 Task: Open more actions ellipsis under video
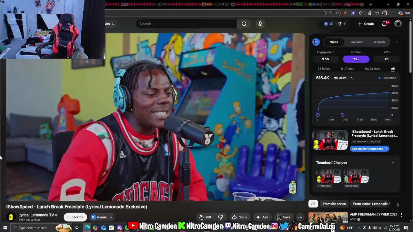(300, 217)
